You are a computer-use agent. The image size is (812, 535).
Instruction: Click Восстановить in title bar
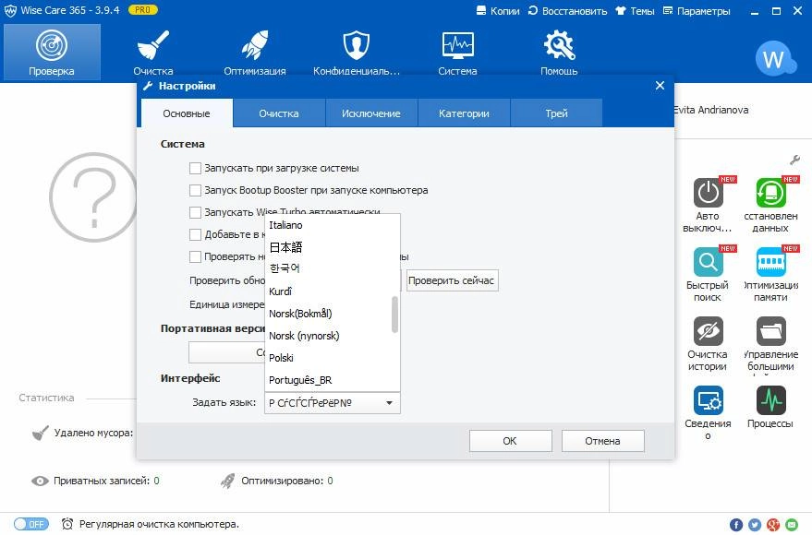pos(567,11)
